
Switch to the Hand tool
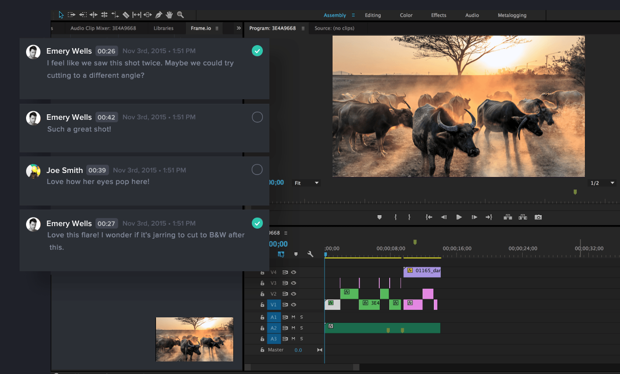(x=169, y=15)
